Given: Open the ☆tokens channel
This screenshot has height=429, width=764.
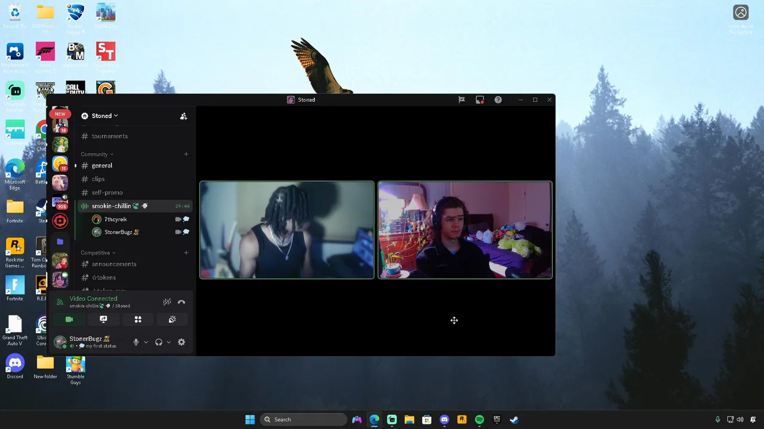Looking at the screenshot, I should point(134,278).
